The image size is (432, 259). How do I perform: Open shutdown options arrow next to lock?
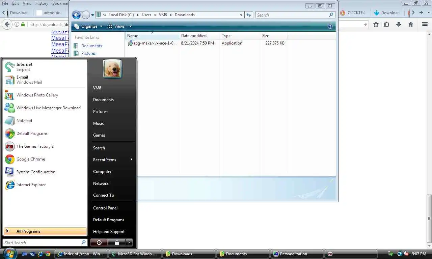[129, 242]
